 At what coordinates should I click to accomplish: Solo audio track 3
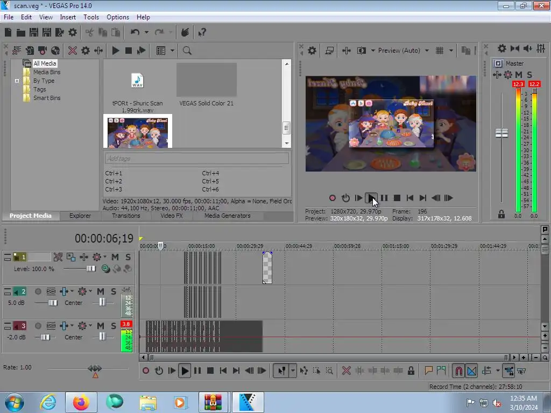point(113,326)
